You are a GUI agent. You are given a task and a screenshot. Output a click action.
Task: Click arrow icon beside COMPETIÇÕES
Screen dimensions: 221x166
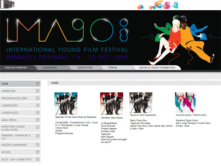[38, 105]
